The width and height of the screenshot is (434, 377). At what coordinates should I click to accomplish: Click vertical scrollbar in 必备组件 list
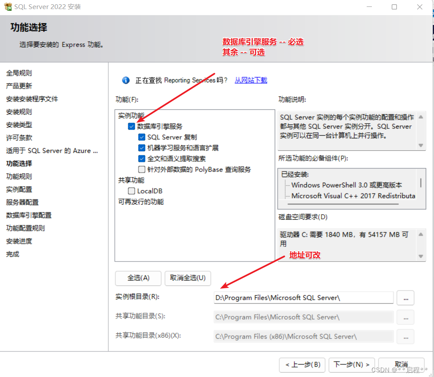[421, 183]
